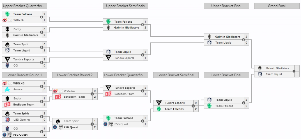Open match details for Team Spirit vs LGD Gaming

[x=42, y=116]
